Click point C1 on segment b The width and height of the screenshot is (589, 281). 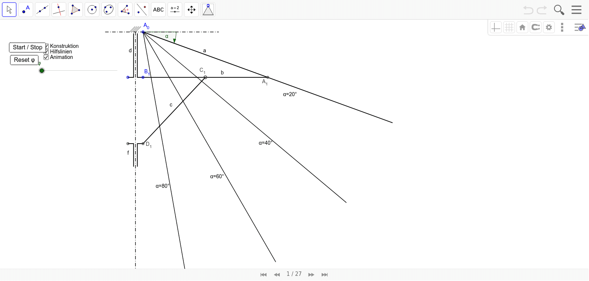205,77
